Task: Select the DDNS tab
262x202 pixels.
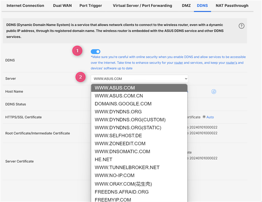Action: click(202, 6)
